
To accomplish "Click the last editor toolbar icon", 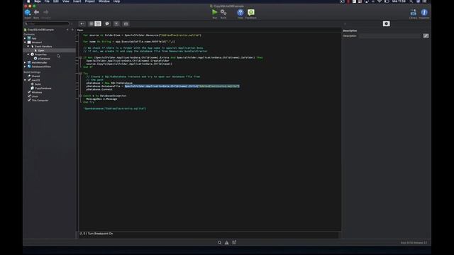I will (x=126, y=23).
